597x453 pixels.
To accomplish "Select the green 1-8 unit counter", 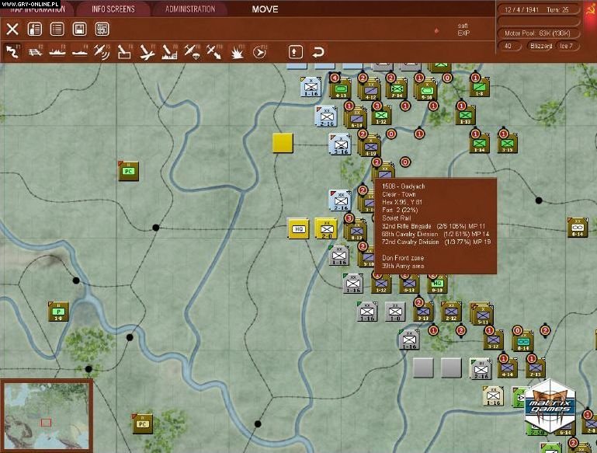I will click(479, 87).
